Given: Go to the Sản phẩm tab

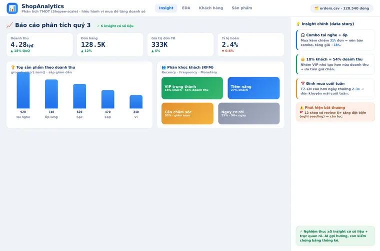Looking at the screenshot, I should [241, 8].
